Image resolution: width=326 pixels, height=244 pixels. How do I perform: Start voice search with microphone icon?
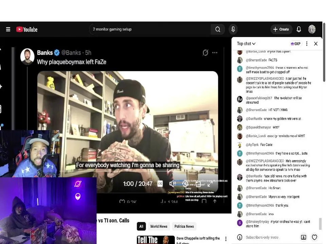pos(233,29)
